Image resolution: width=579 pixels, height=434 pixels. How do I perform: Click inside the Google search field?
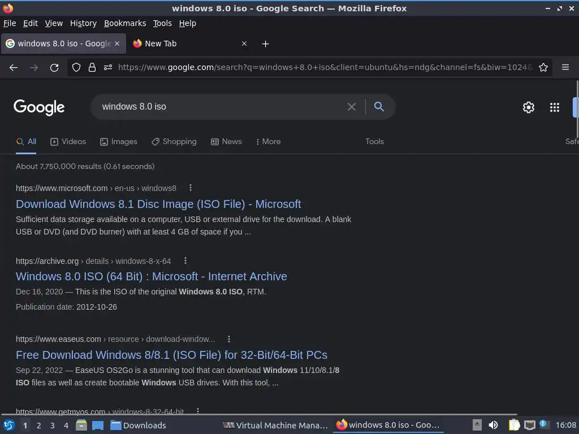pyautogui.click(x=222, y=107)
